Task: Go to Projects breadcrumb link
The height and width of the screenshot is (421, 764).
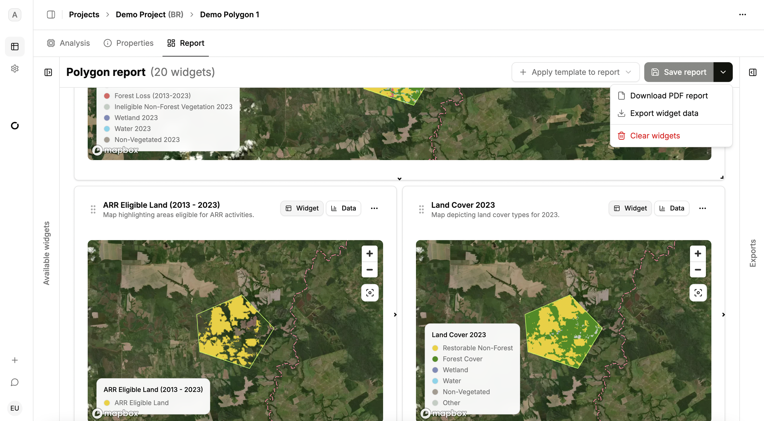Action: click(x=84, y=15)
